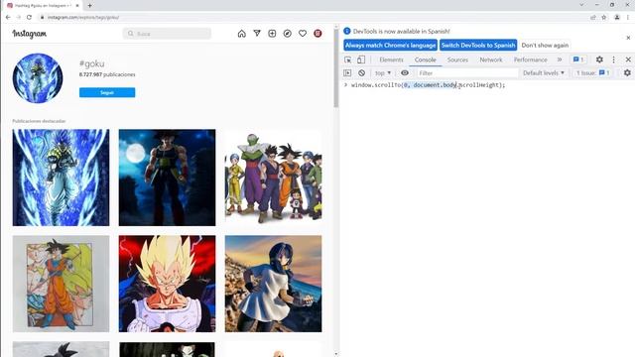
Task: Open the DevTools three-dot customize menu
Action: pyautogui.click(x=613, y=59)
